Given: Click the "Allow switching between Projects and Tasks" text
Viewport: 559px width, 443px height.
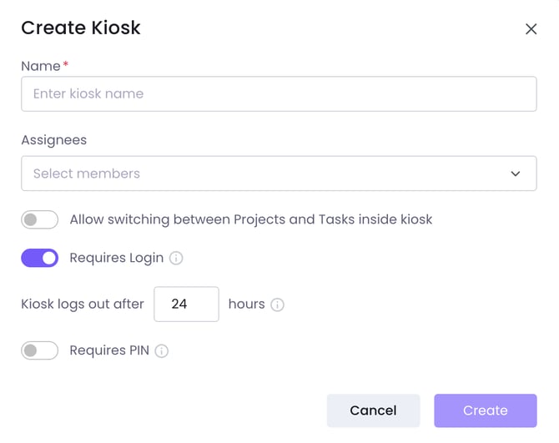Looking at the screenshot, I should click(250, 220).
